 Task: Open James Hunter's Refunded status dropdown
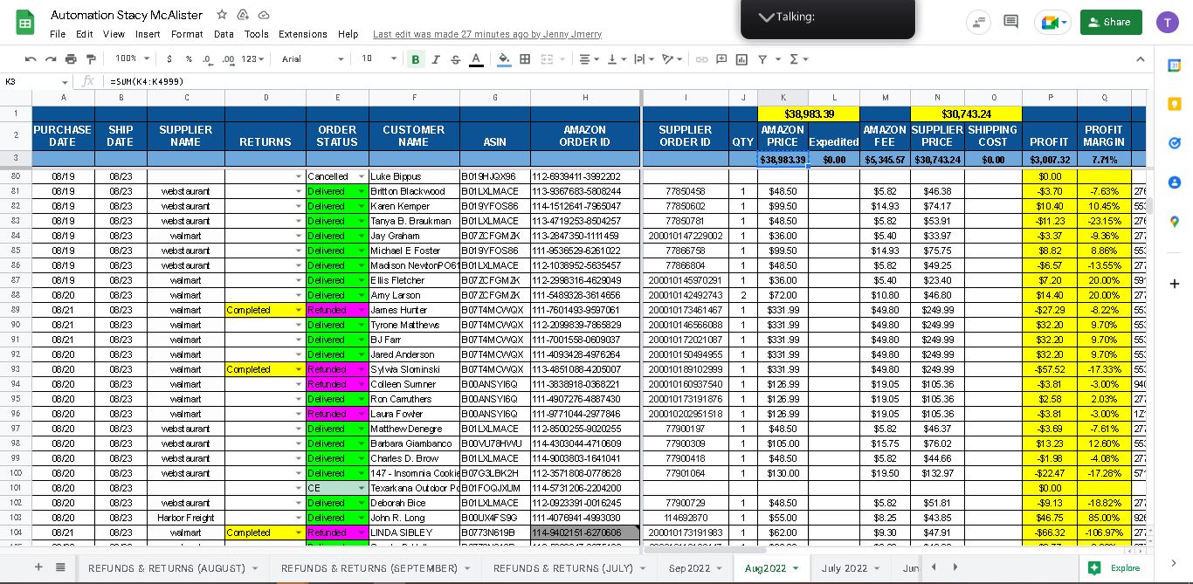pos(361,310)
